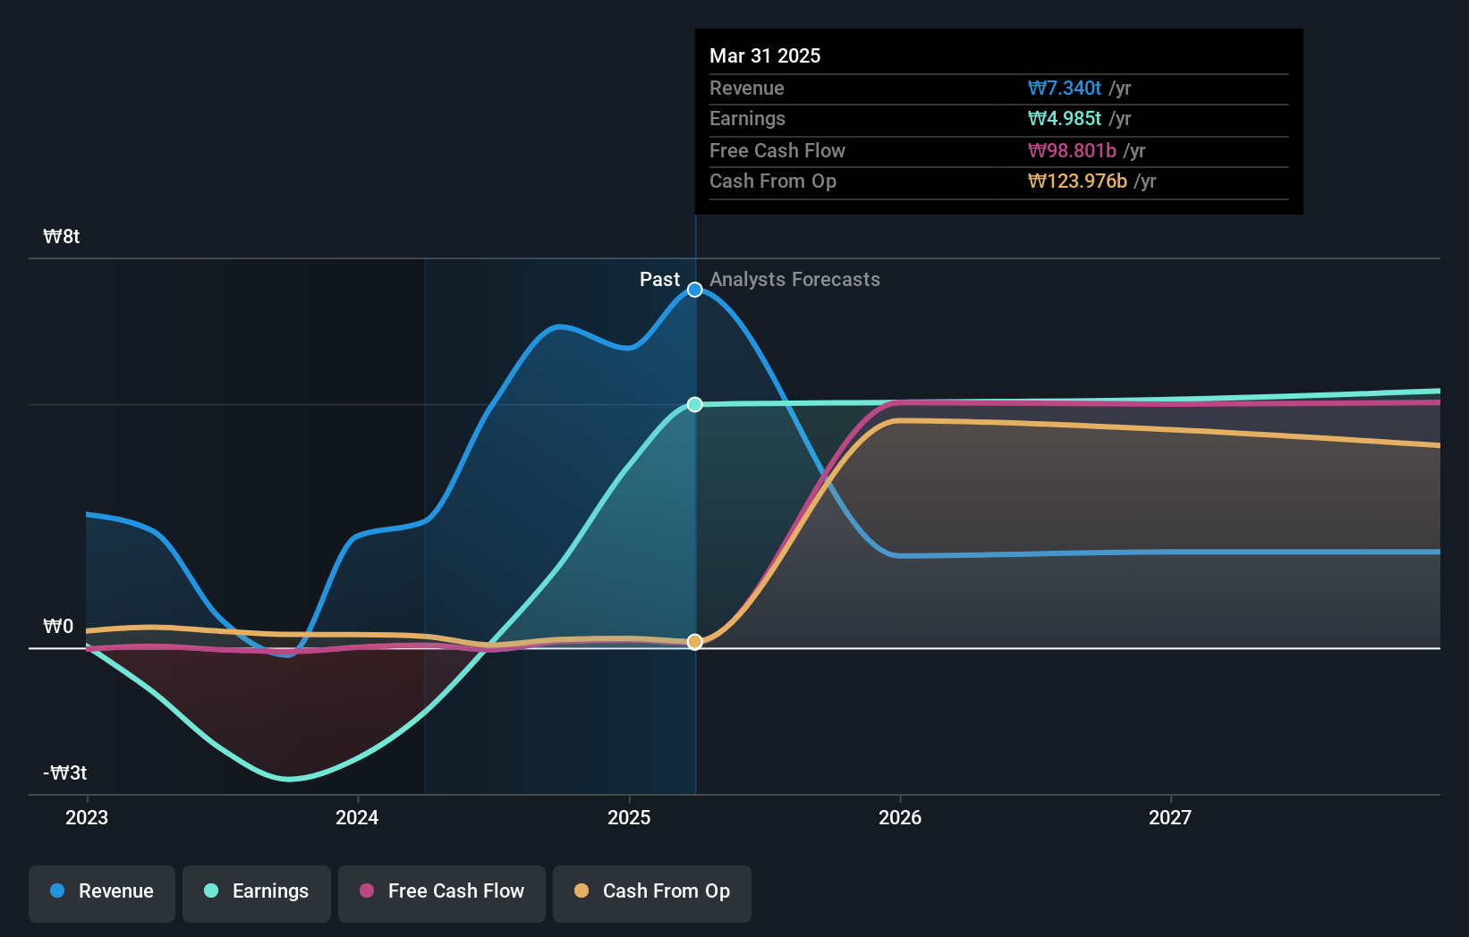Click the Earnings row label in tooltip
Image resolution: width=1469 pixels, height=937 pixels.
click(747, 119)
